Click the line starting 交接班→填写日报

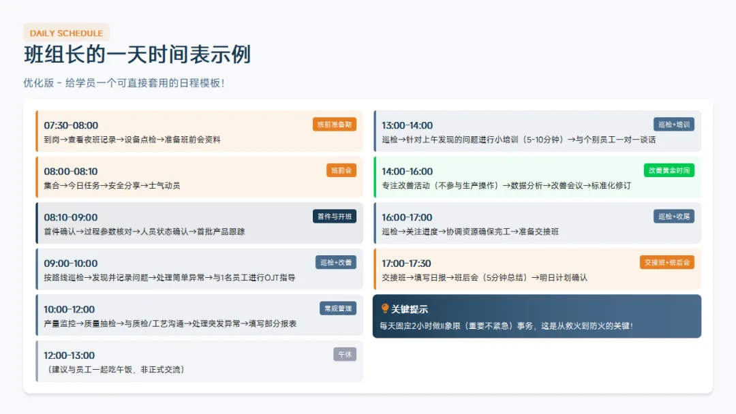tap(485, 277)
